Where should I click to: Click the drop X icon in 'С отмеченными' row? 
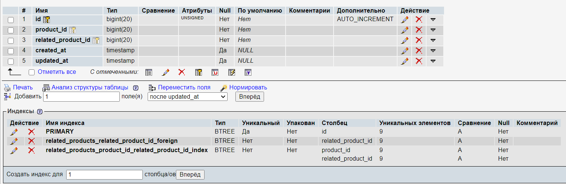(181, 72)
